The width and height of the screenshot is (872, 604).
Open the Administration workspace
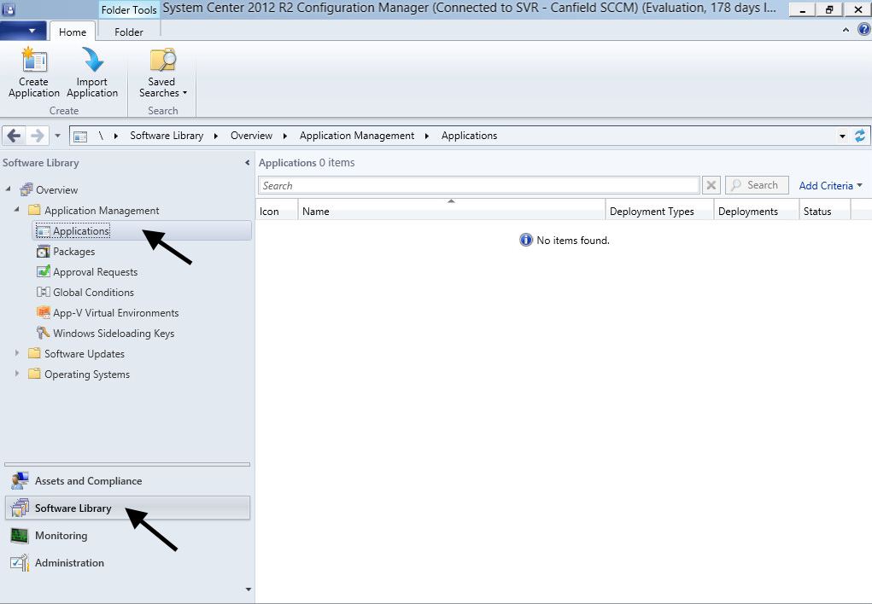pos(128,563)
